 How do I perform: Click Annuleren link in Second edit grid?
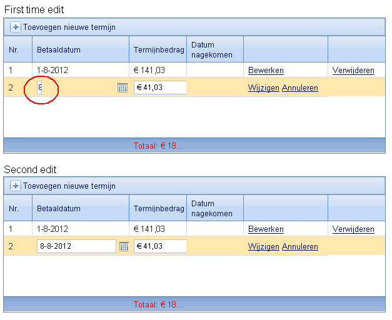[x=300, y=247]
